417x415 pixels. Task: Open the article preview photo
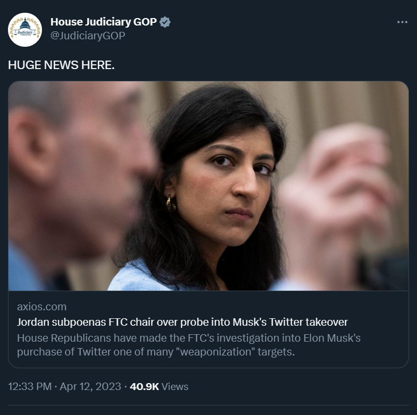[x=208, y=185]
